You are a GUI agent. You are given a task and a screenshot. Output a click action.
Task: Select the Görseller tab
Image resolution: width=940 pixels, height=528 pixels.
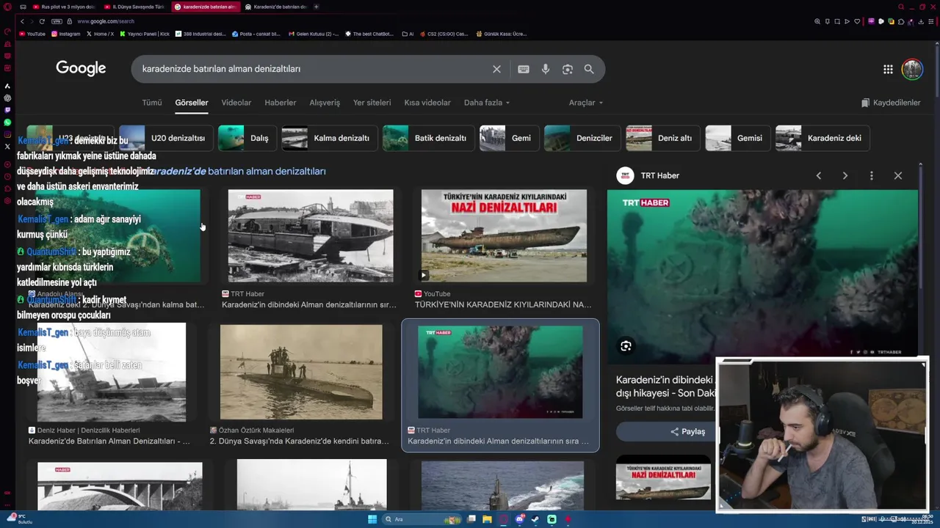[x=192, y=103]
